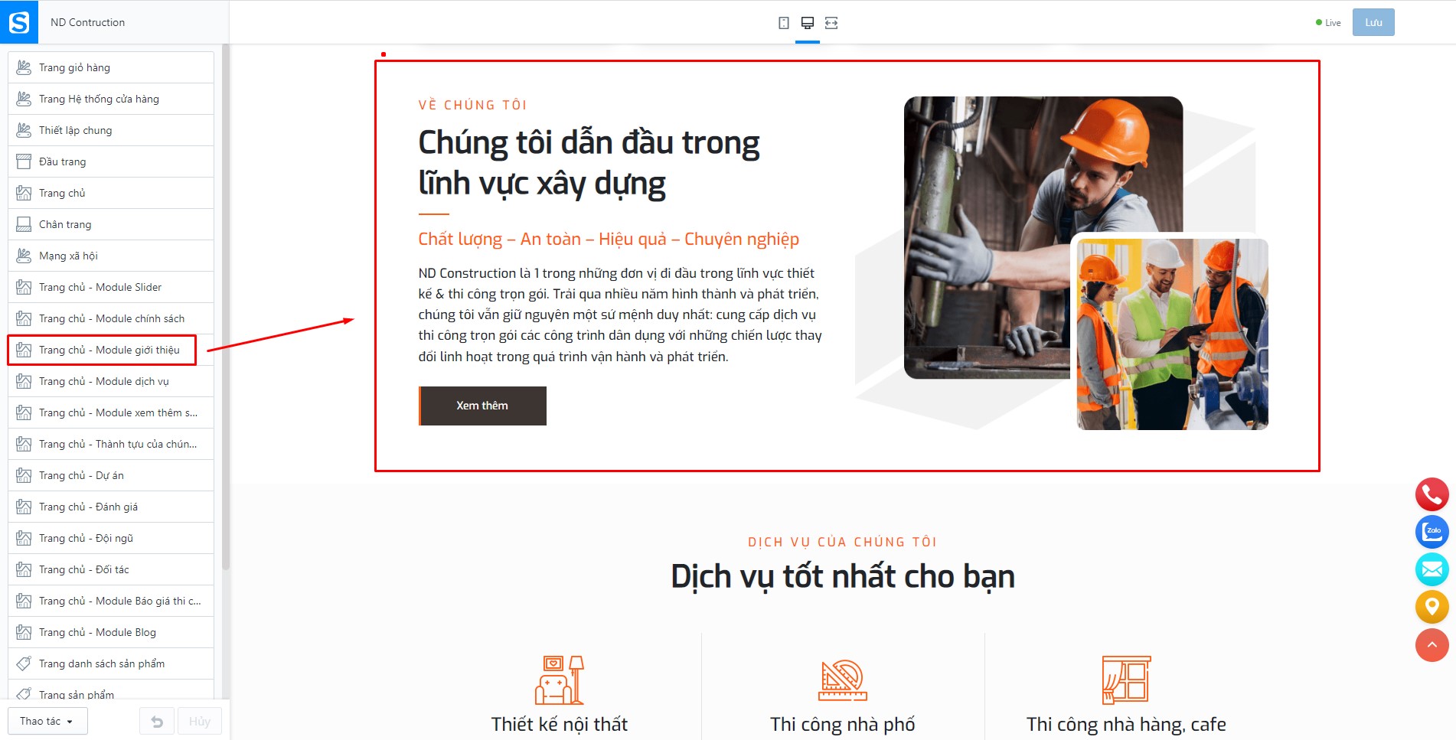Open Trang Hệ thống cửa hàng section

pyautogui.click(x=111, y=99)
